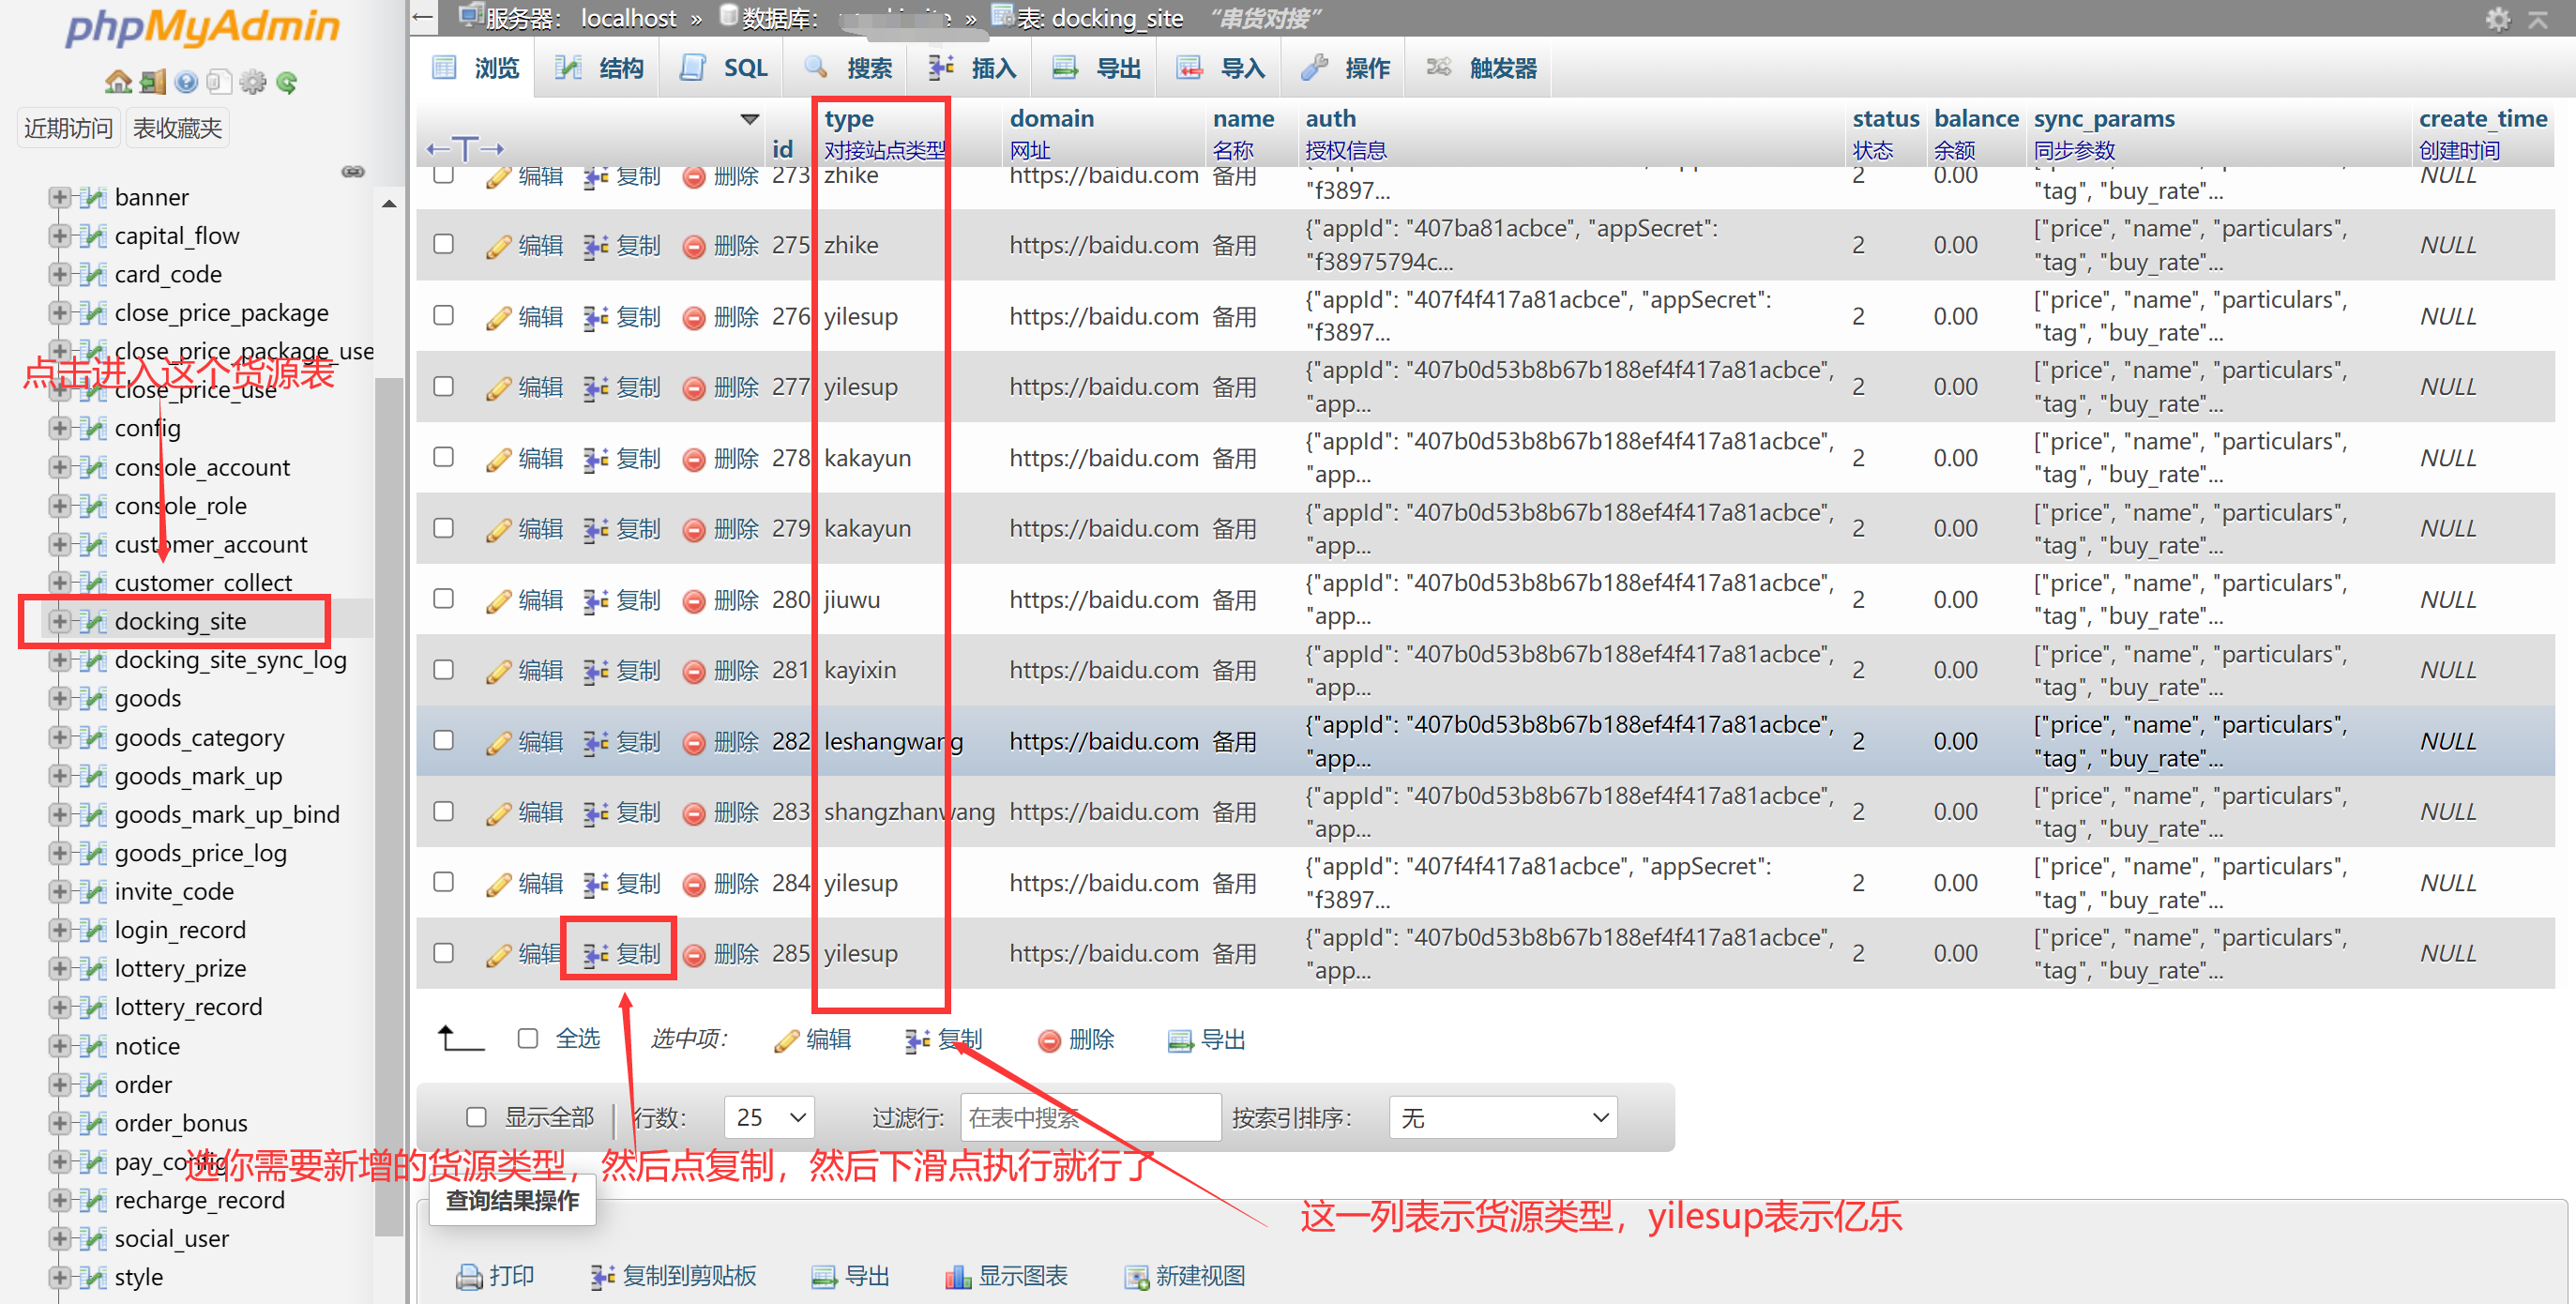Select the checkbox of row 282 leshangwang
This screenshot has width=2576, height=1304.
coord(444,740)
